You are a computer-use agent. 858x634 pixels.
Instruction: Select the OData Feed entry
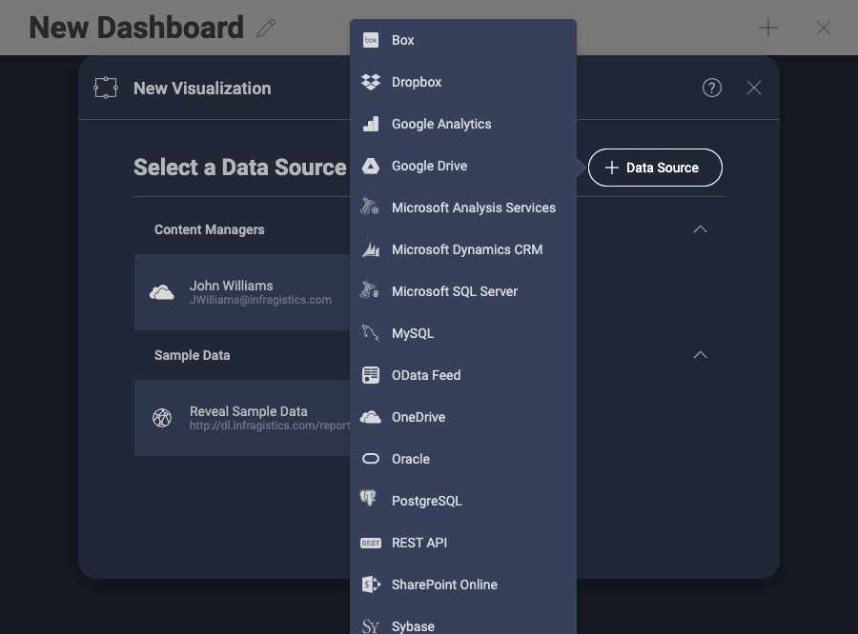pyautogui.click(x=463, y=375)
